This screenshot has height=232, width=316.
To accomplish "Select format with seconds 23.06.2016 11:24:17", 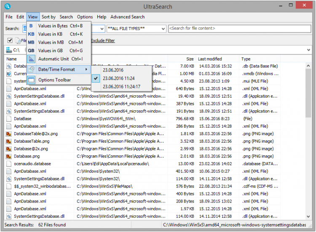I will tap(121, 87).
